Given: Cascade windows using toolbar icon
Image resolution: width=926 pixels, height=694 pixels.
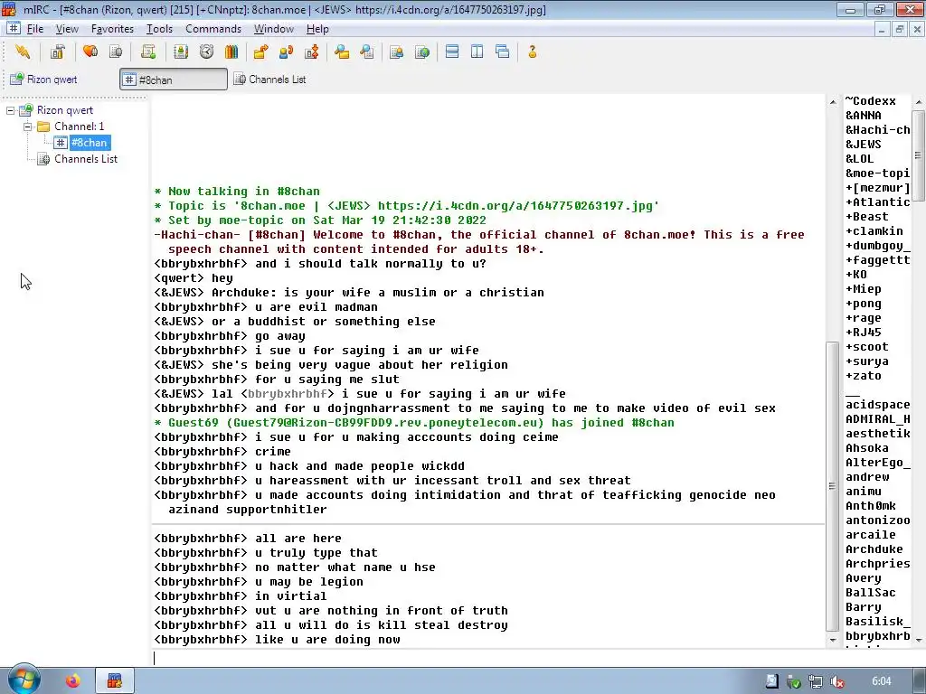Looking at the screenshot, I should pyautogui.click(x=503, y=52).
